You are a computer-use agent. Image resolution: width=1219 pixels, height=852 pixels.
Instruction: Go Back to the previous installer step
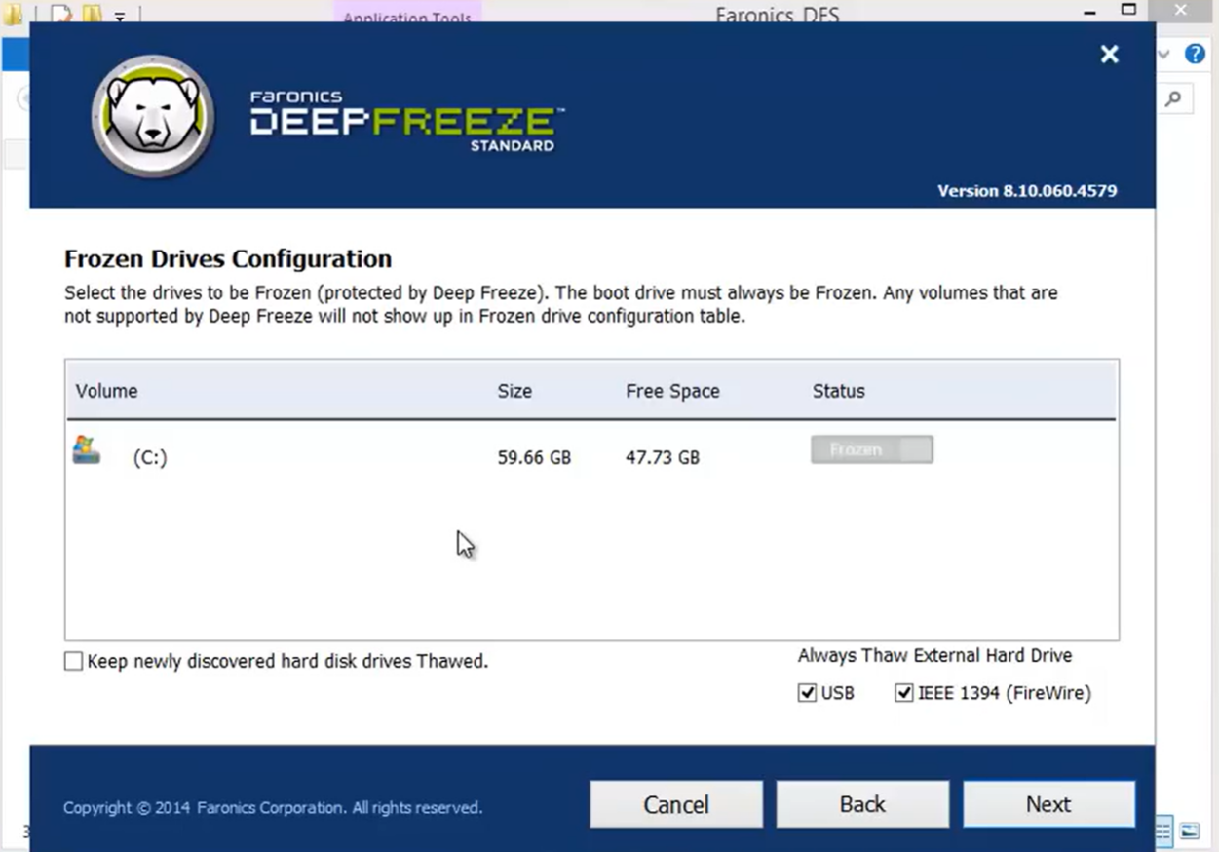point(862,804)
